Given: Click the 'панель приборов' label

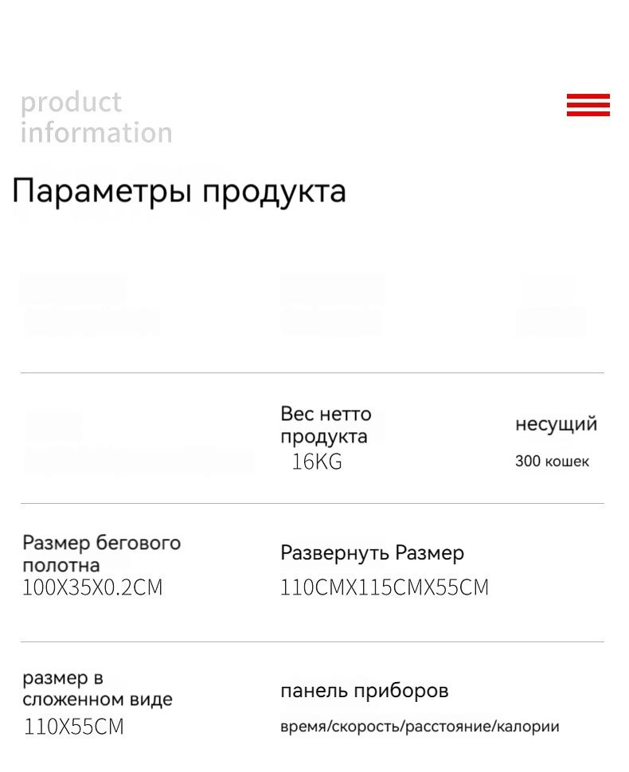Looking at the screenshot, I should coord(364,691).
